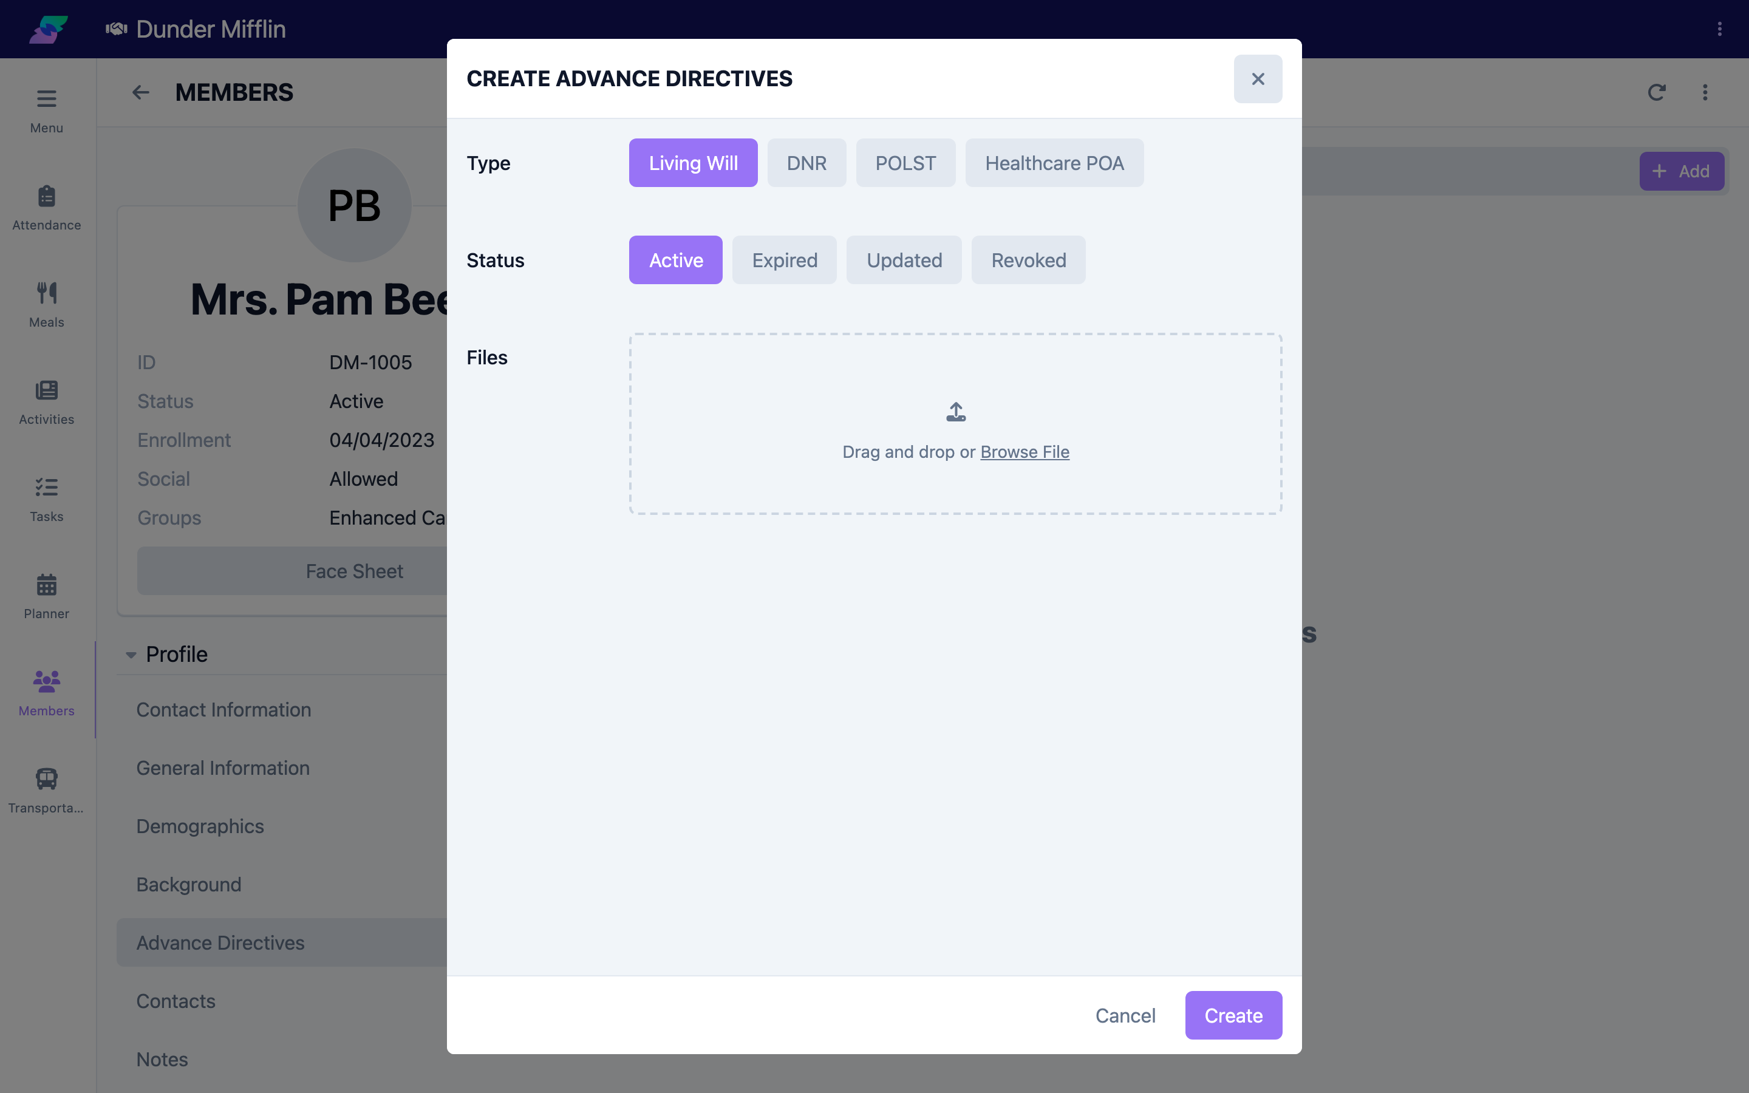This screenshot has height=1093, width=1749.
Task: Click the upload icon in Files area
Action: pyautogui.click(x=955, y=412)
